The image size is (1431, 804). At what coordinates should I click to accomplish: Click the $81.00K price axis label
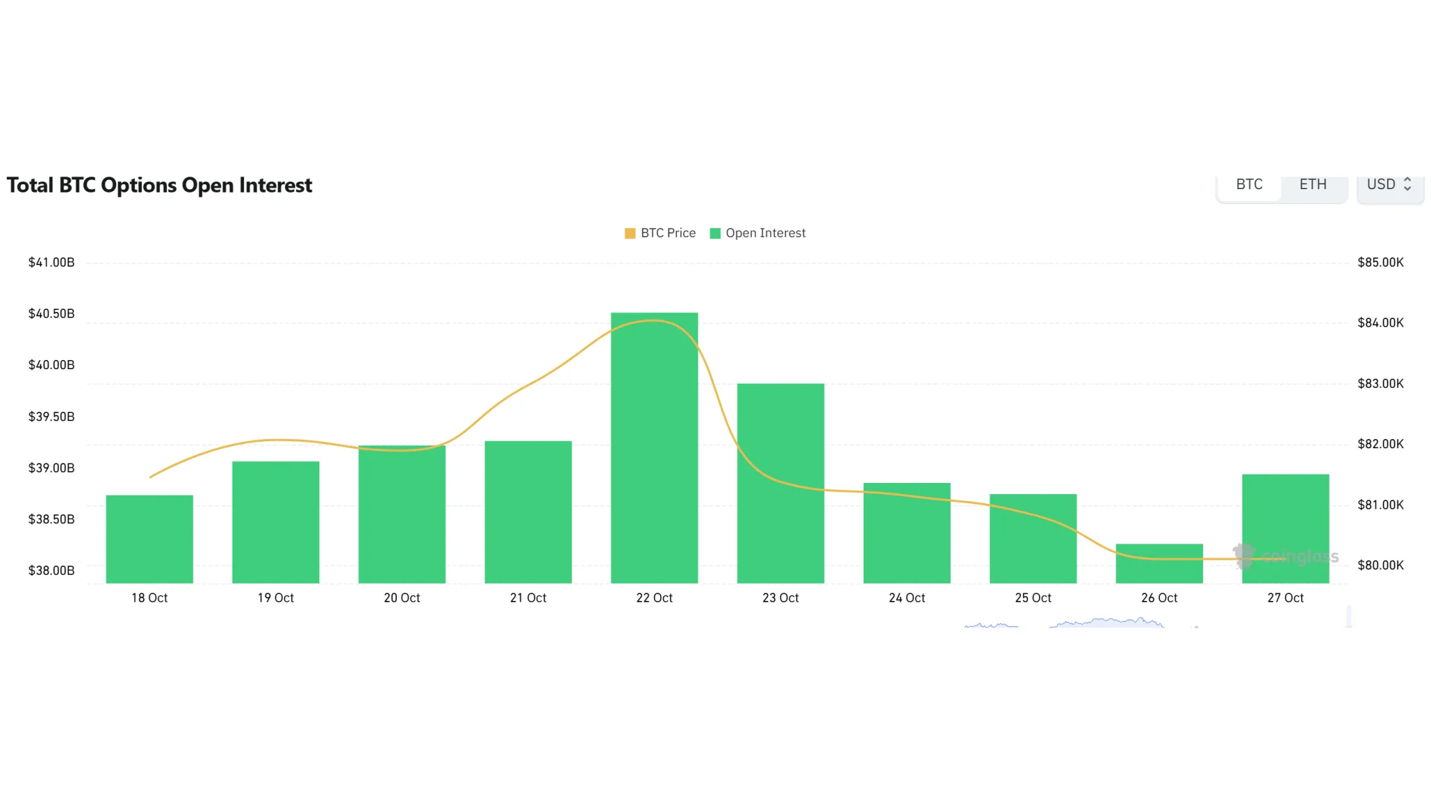click(x=1381, y=505)
